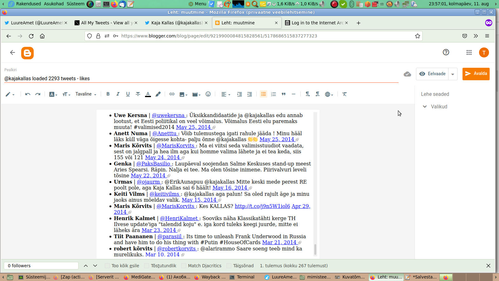Image resolution: width=499 pixels, height=281 pixels.
Task: Toggle bold formatting in the editor toolbar
Action: pyautogui.click(x=108, y=94)
